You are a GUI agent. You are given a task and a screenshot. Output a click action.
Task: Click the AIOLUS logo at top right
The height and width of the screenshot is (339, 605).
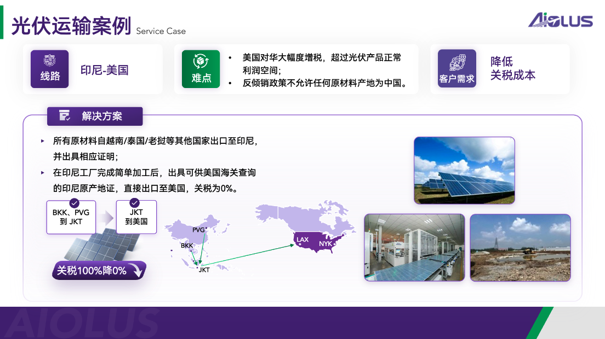(560, 20)
